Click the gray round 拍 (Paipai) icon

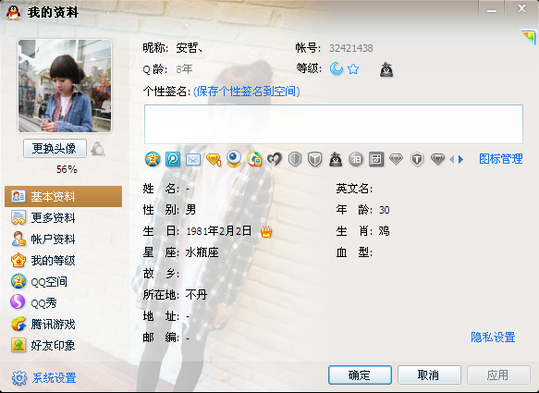[356, 160]
